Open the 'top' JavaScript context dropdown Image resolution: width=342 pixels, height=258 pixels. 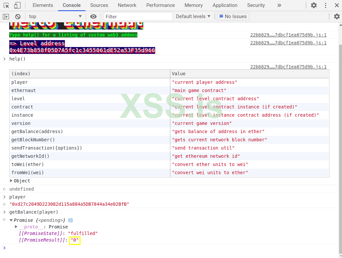pos(55,16)
